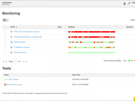This screenshot has height=101, width=135.
Task: Click the red failed icon for Service turn-up test
Action: [5, 85]
